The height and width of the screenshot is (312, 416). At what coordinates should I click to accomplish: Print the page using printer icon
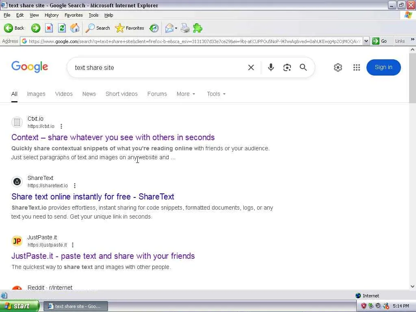click(x=185, y=28)
